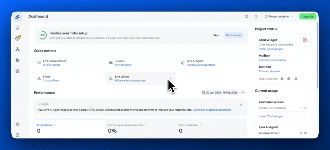The image size is (330, 150).
Task: Click the Connect your mailbox link
Action: [x=272, y=60]
